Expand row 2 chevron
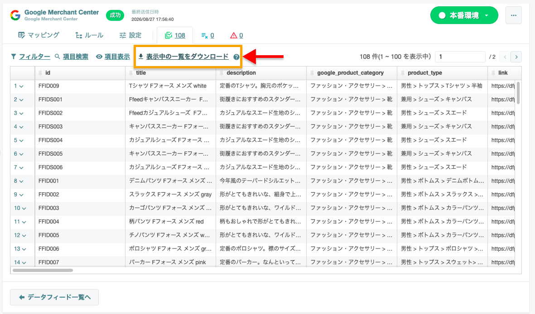 point(21,100)
